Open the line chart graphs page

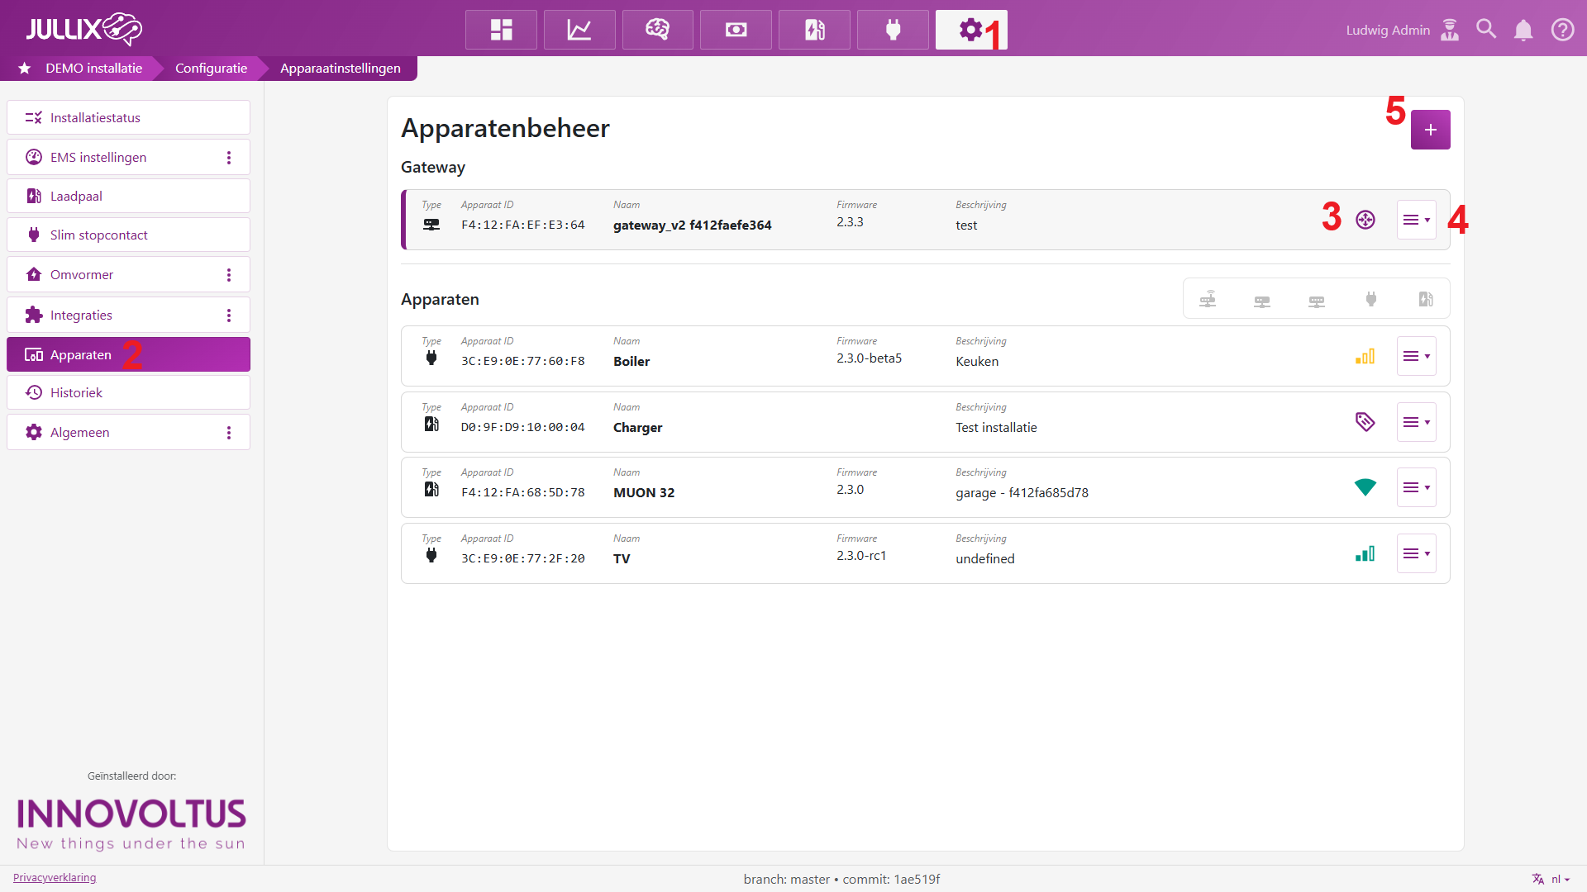[x=579, y=30]
